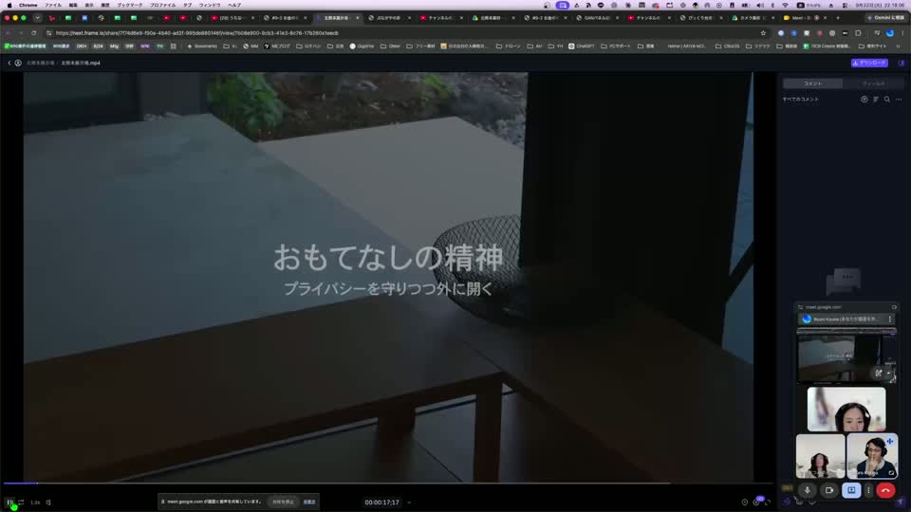Click the project breadcrumb folder name
911x512 pixels.
point(40,63)
